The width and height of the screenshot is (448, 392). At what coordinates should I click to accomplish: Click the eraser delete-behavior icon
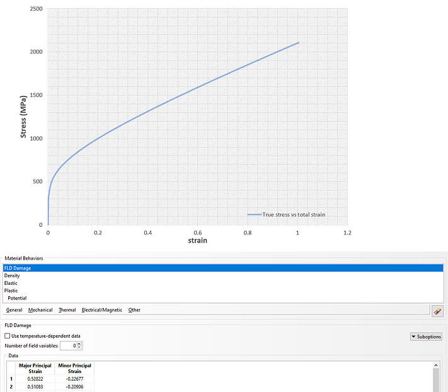point(437,311)
